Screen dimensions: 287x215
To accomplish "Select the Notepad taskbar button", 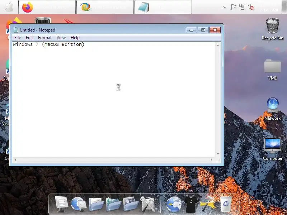I will (163, 7).
